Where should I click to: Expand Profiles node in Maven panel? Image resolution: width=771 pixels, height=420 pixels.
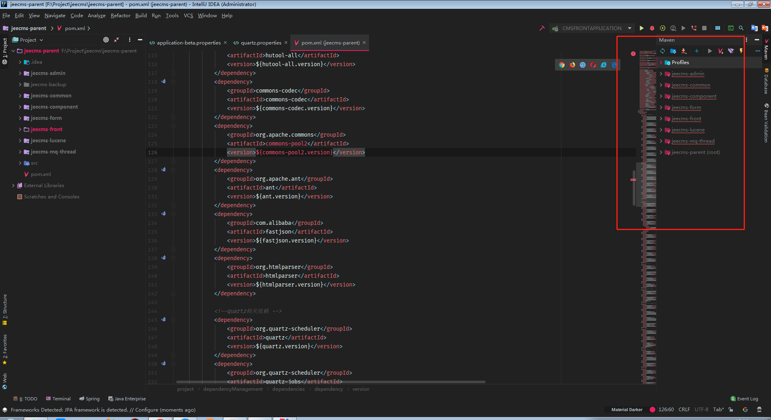[661, 63]
